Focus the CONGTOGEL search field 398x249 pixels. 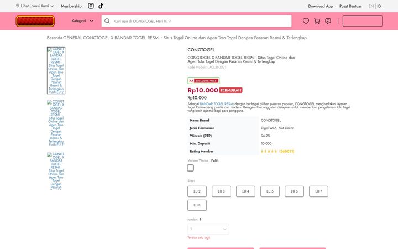[196, 21]
